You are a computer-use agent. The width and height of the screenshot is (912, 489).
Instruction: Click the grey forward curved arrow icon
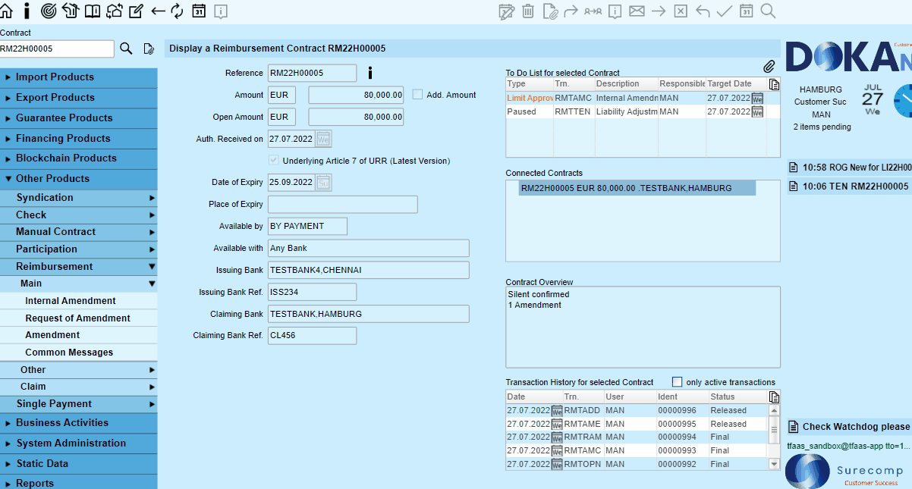[x=571, y=11]
